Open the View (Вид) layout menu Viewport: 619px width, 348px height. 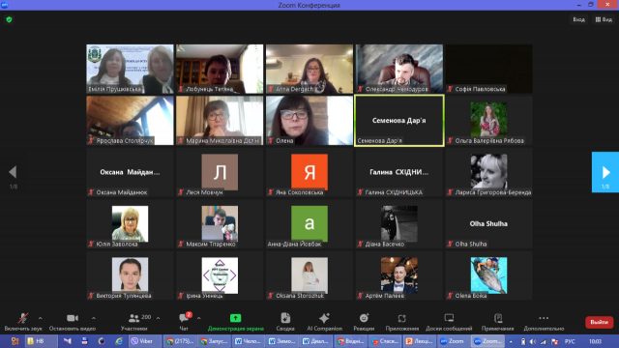[604, 19]
